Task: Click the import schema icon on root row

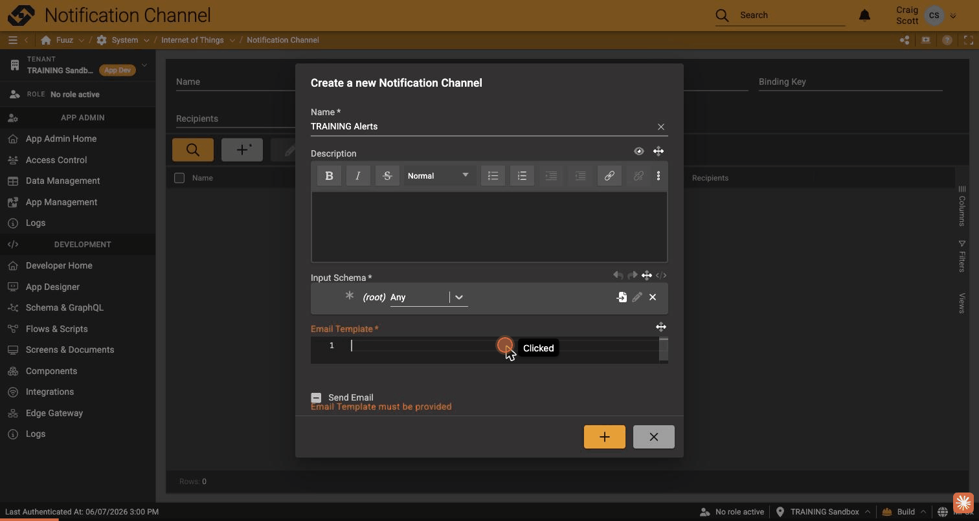Action: tap(622, 297)
